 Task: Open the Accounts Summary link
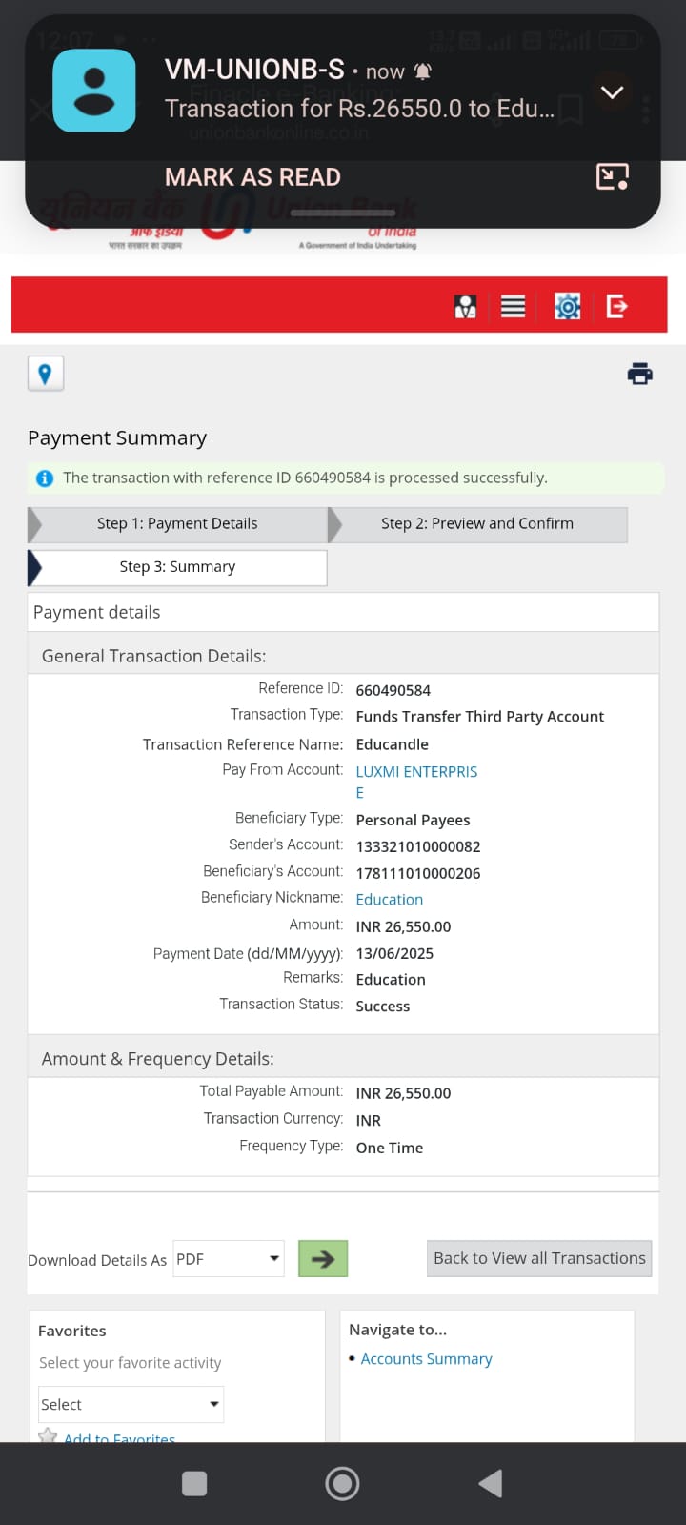point(426,1358)
